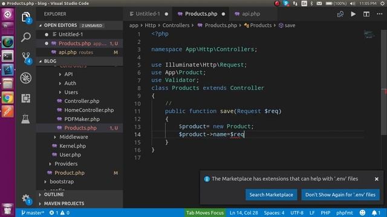
Task: Open the Skype indicator in top bar
Action: tap(286, 4)
